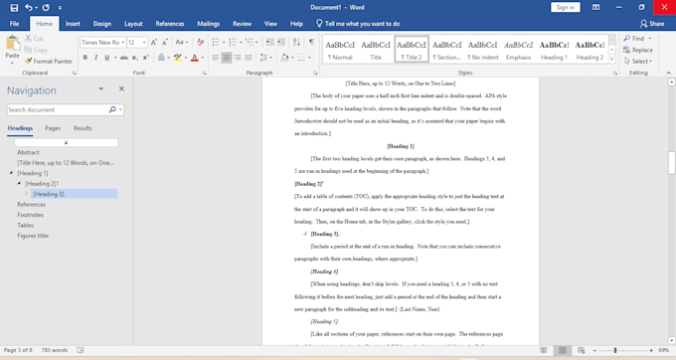Open Find dropdown arrow
Viewport: 676px width, 360px height.
650,39
